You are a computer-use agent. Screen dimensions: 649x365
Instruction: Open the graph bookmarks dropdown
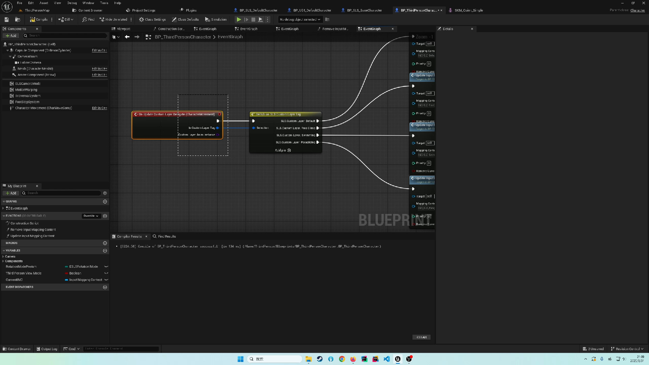[116, 37]
